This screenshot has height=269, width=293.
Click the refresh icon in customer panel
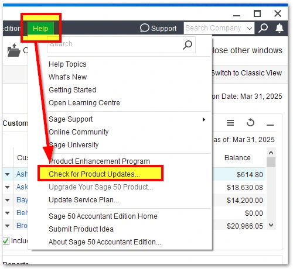click(x=250, y=123)
